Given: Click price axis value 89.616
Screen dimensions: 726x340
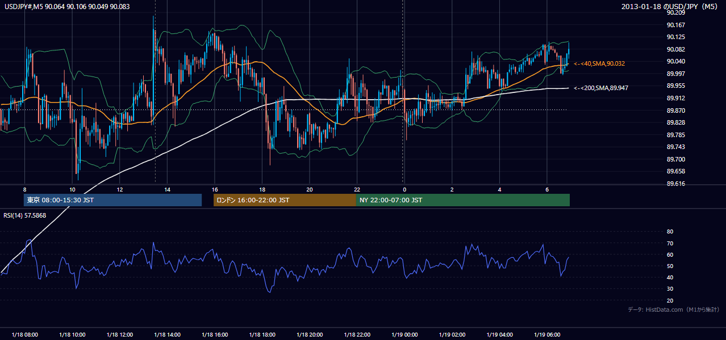Looking at the screenshot, I should coord(676,184).
